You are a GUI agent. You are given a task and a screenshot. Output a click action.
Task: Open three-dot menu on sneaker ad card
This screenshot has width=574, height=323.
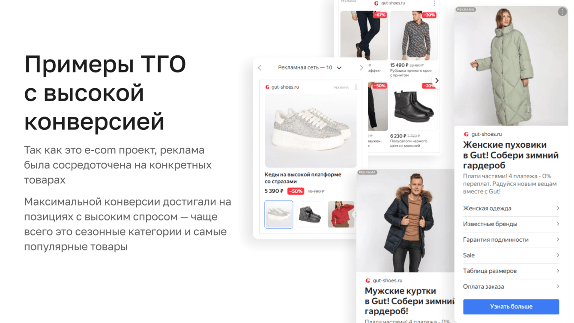[x=356, y=87]
